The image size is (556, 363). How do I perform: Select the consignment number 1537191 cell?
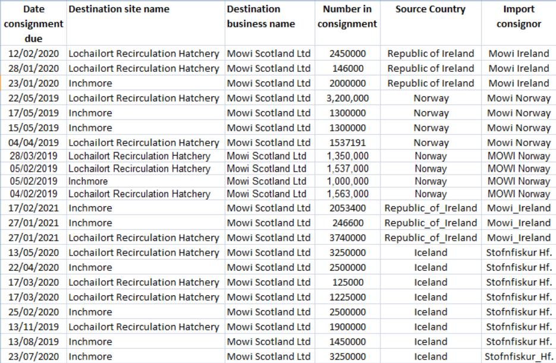[x=347, y=143]
